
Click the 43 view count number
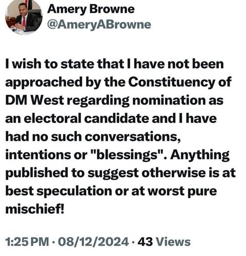tap(145, 242)
